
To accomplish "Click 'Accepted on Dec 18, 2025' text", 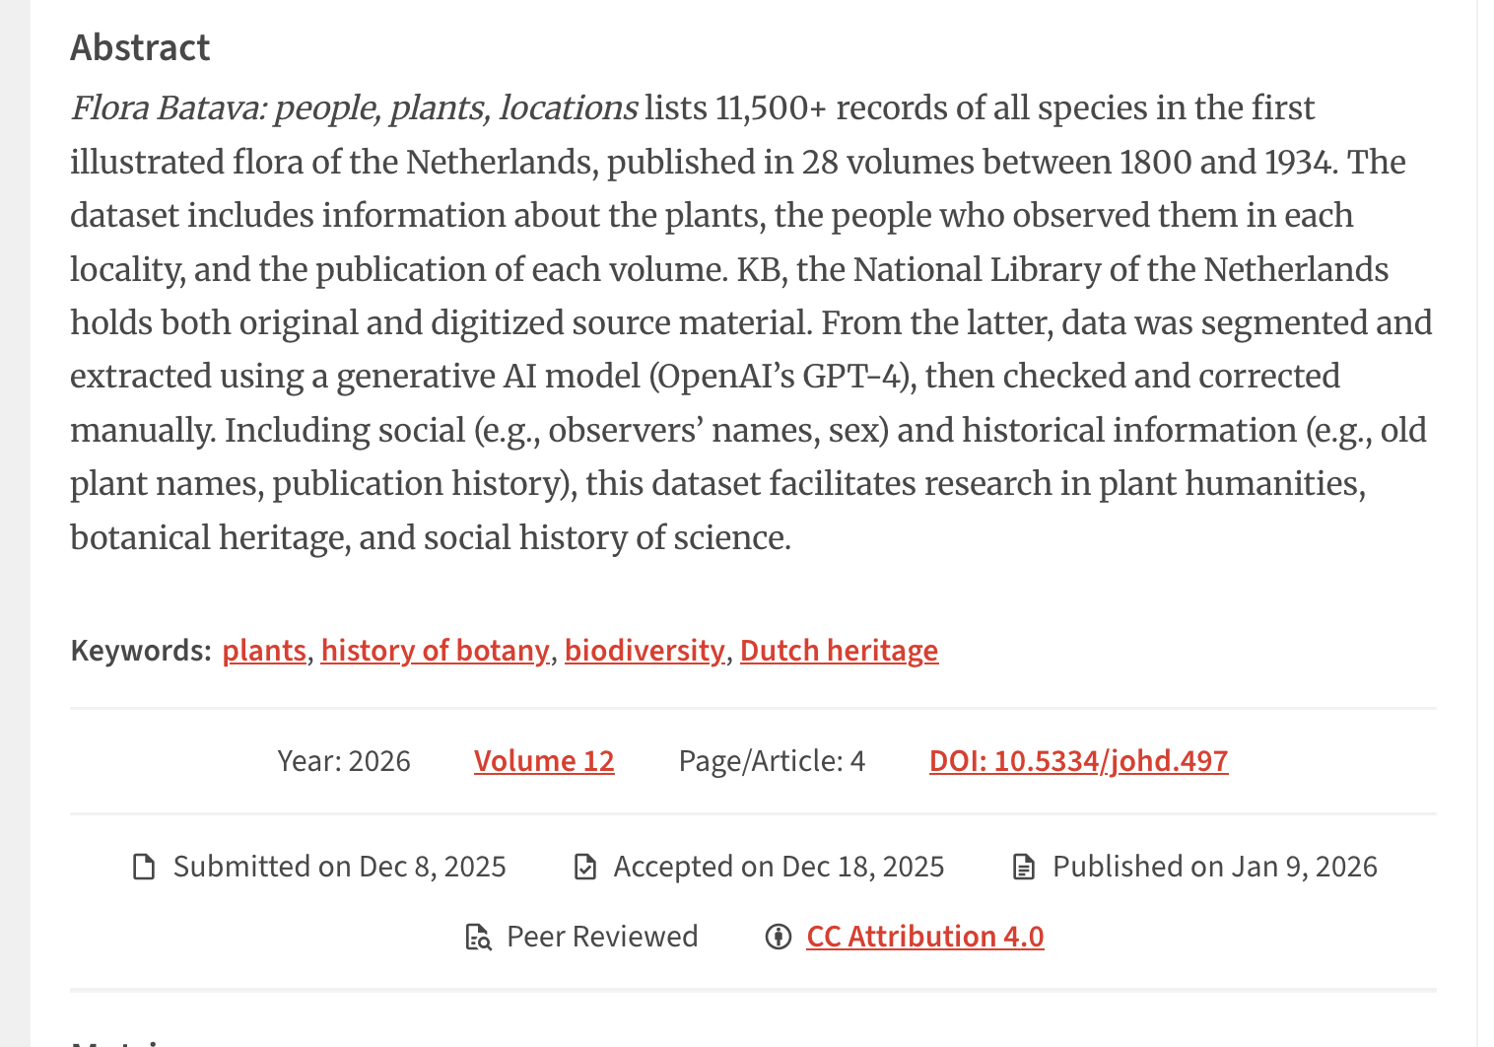I will coord(779,867).
